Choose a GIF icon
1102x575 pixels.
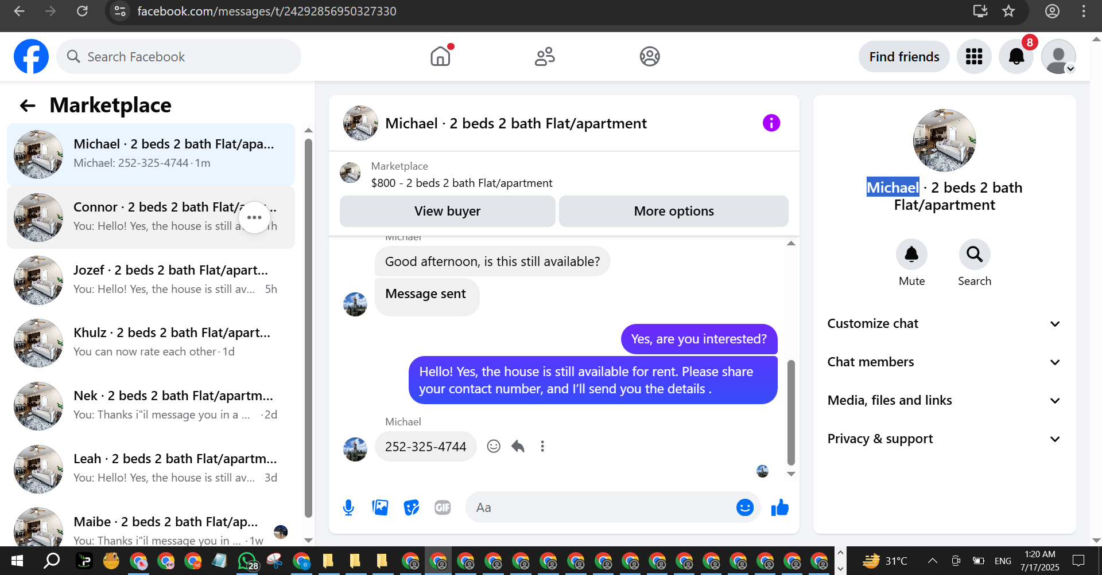tap(443, 507)
